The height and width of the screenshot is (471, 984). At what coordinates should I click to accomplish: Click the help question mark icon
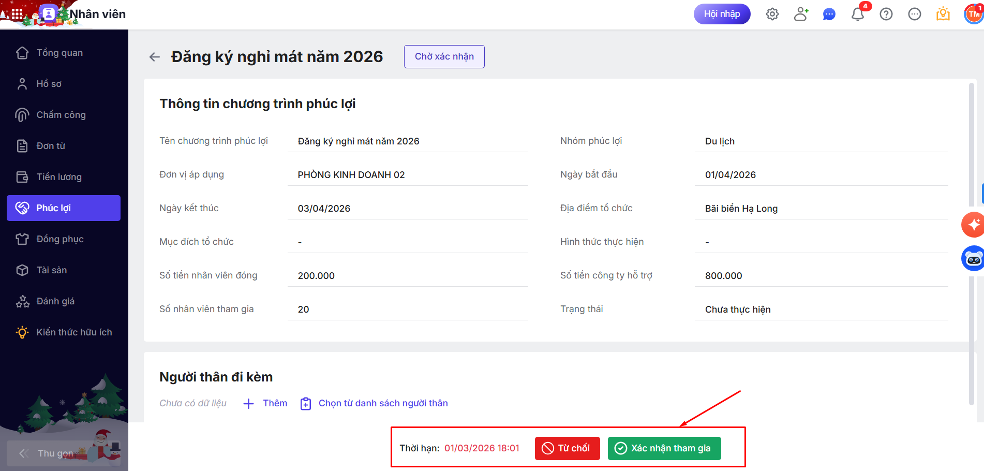coord(886,14)
